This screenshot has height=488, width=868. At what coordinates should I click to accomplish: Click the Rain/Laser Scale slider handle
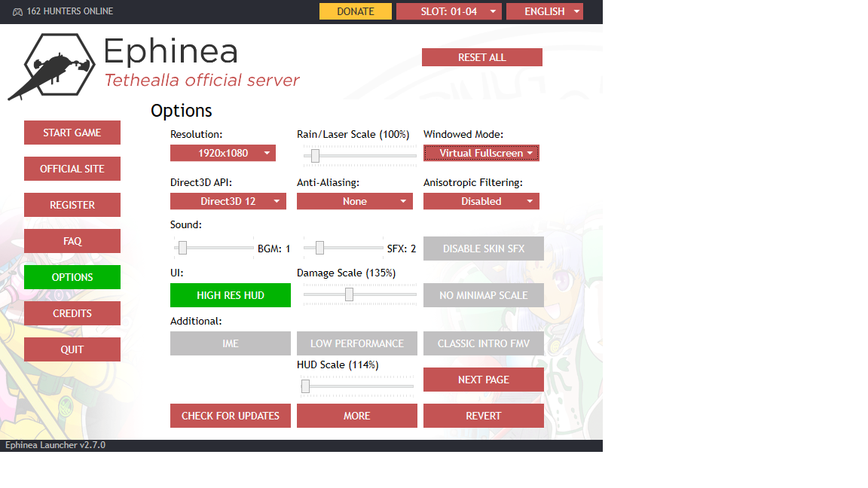click(x=315, y=156)
